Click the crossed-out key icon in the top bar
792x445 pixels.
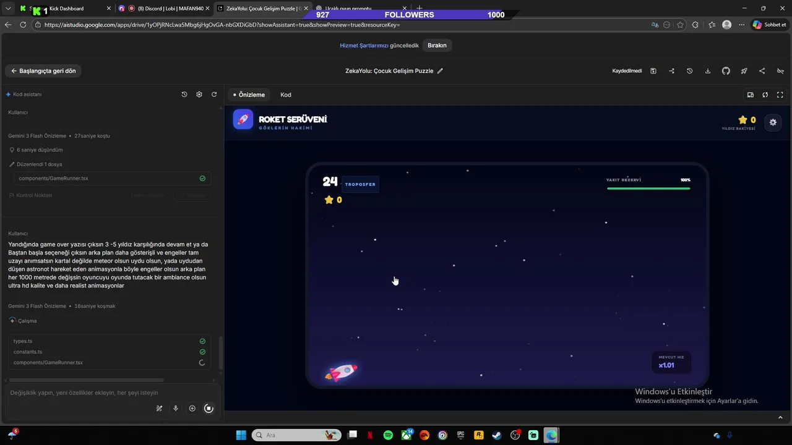coord(780,71)
